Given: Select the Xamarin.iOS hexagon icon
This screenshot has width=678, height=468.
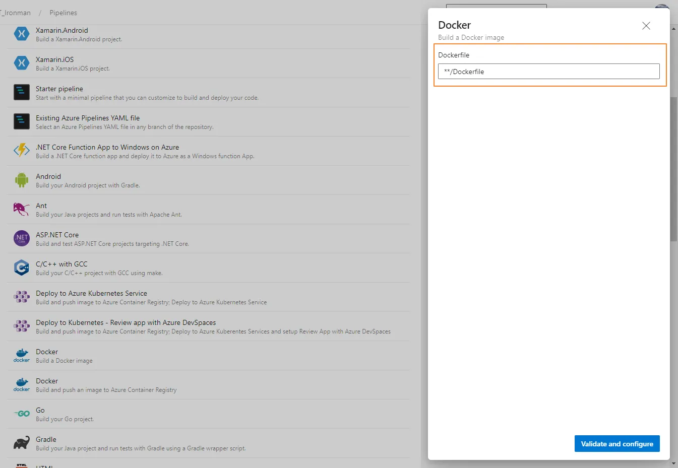Looking at the screenshot, I should pyautogui.click(x=21, y=63).
